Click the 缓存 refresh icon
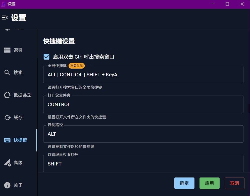The image size is (250, 196). [7, 118]
